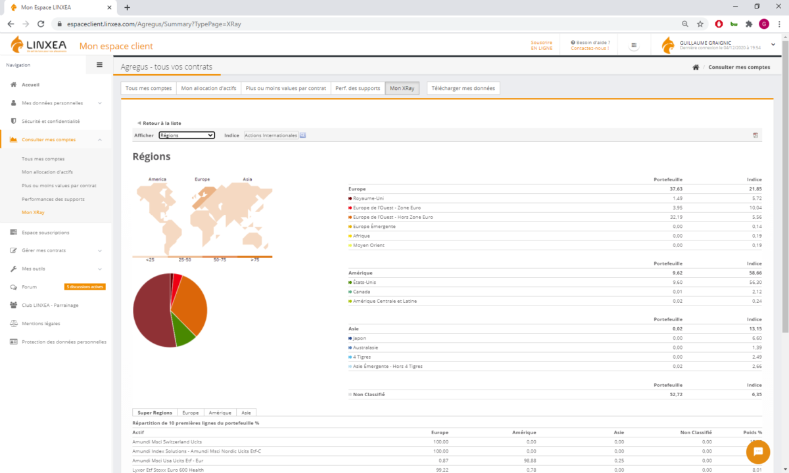Open the Forum via its speech-bubble icon

pyautogui.click(x=14, y=287)
